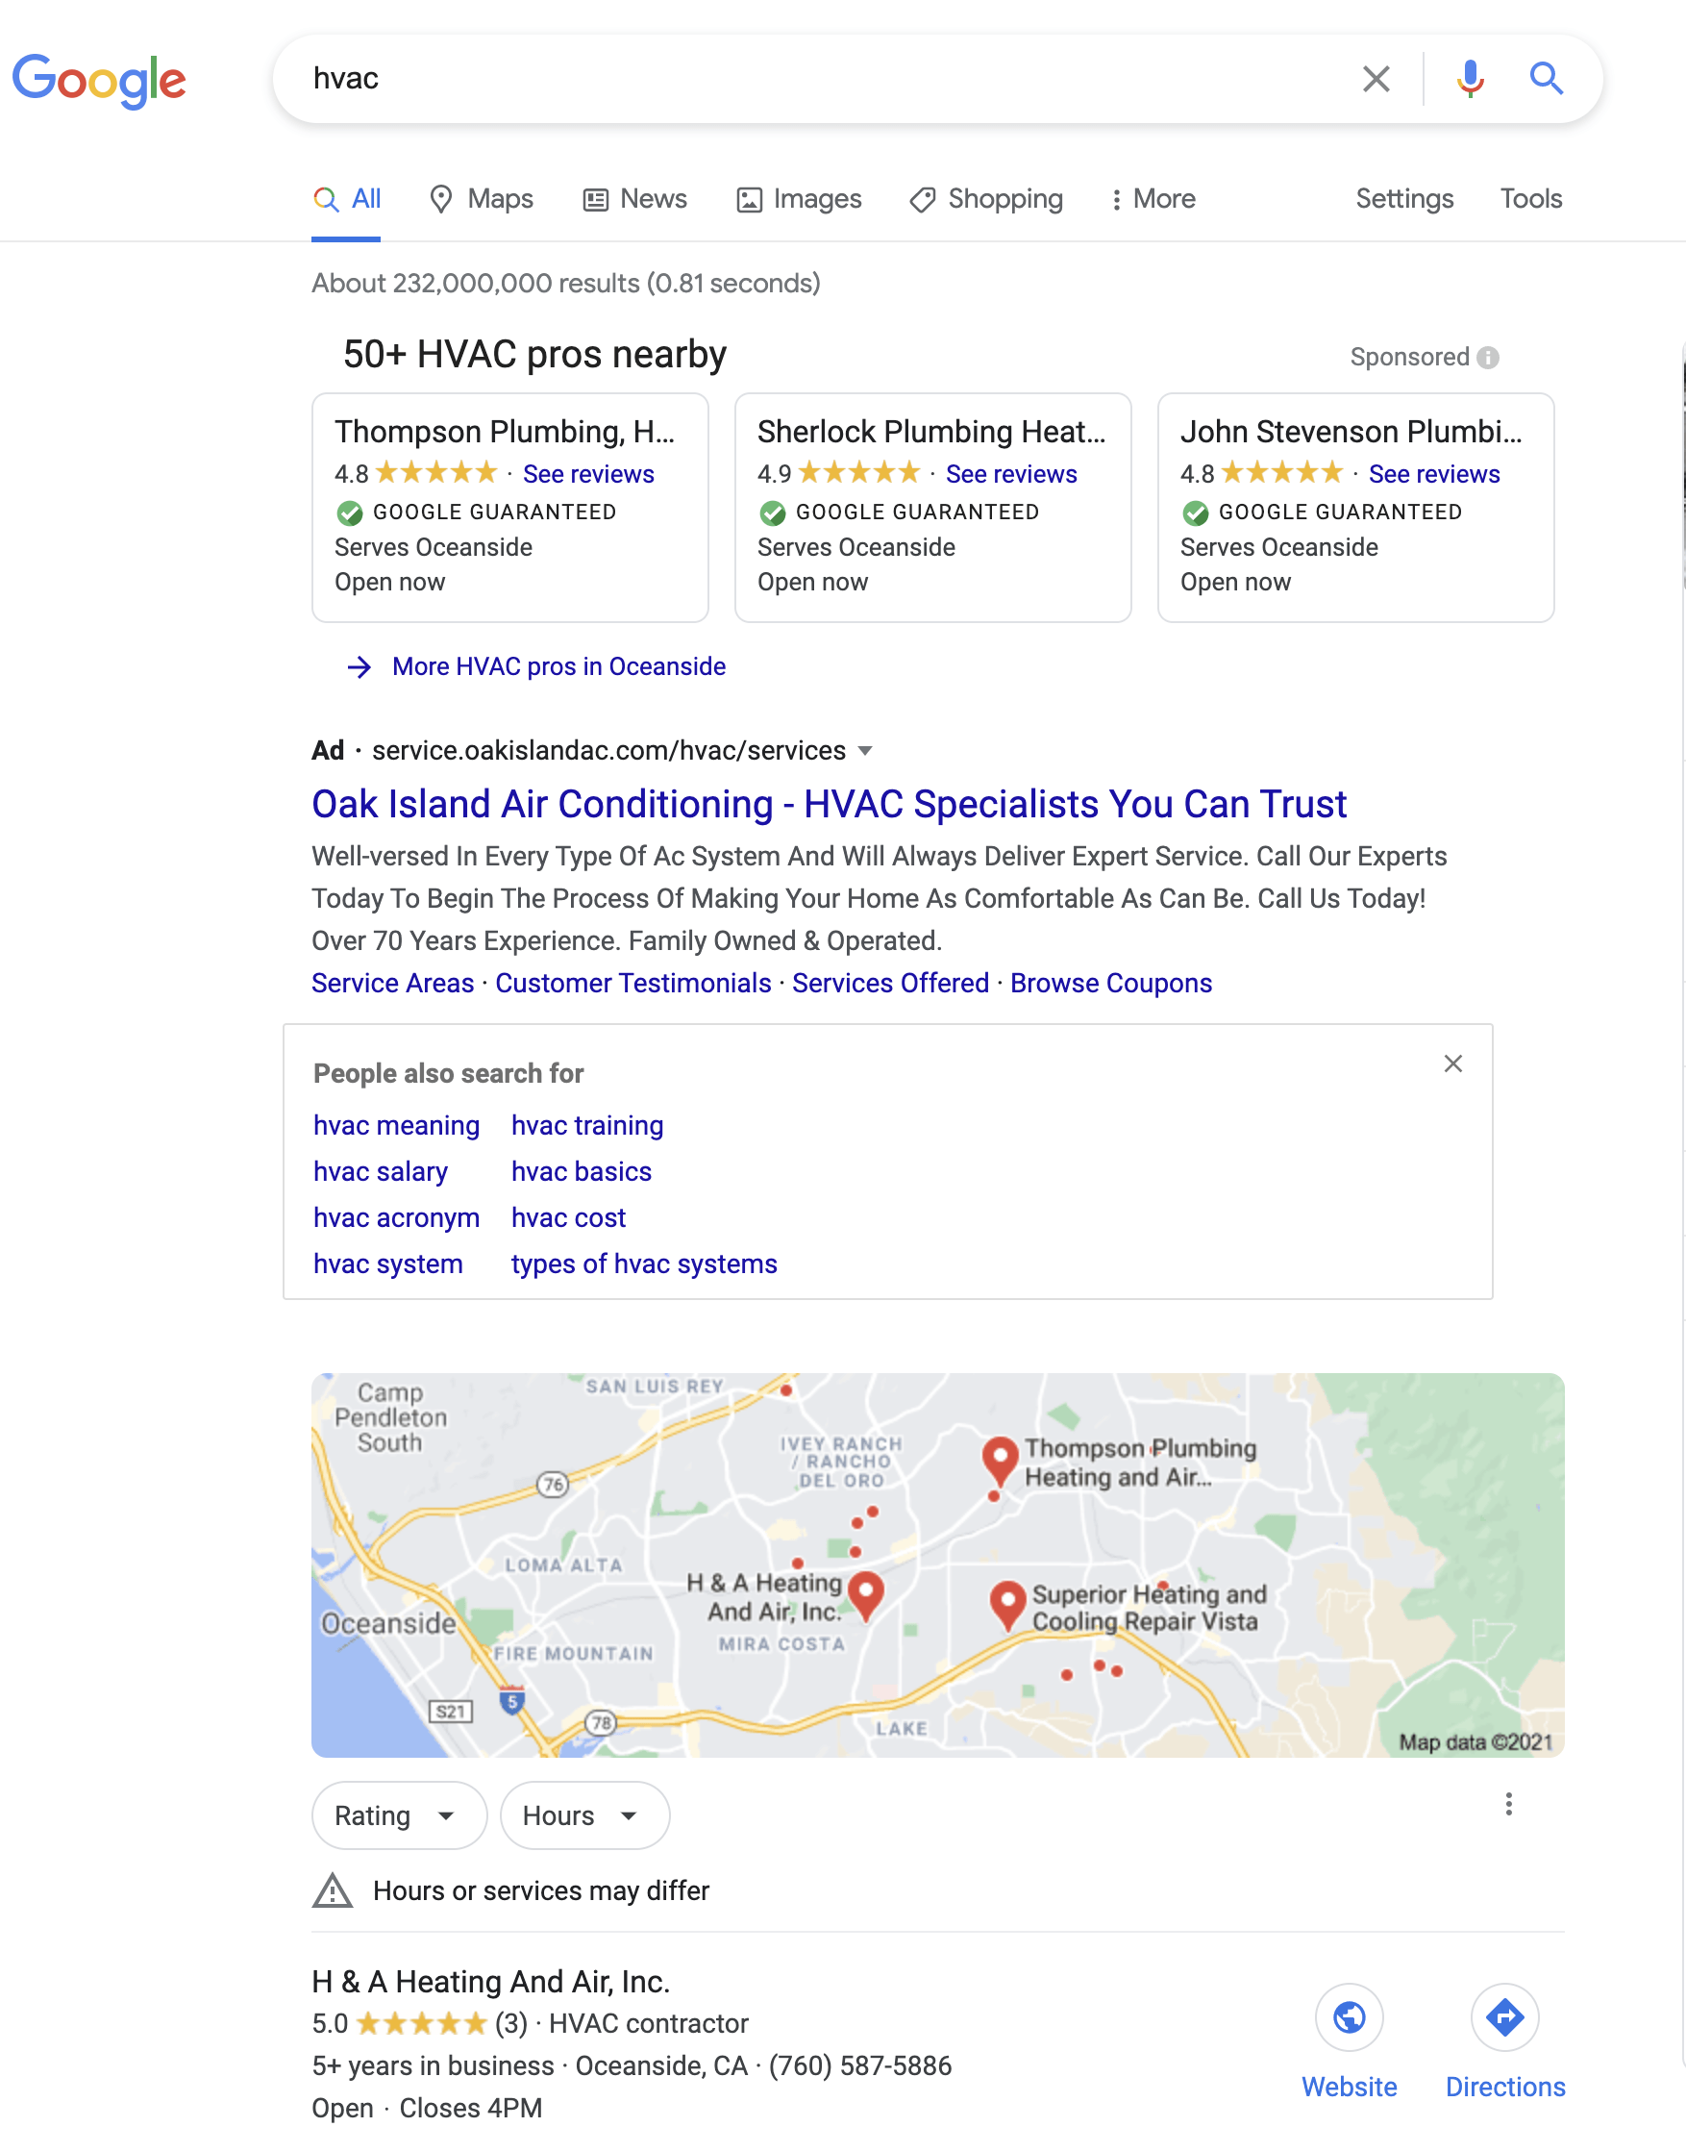
Task: Start voice search with the microphone icon
Action: point(1470,79)
